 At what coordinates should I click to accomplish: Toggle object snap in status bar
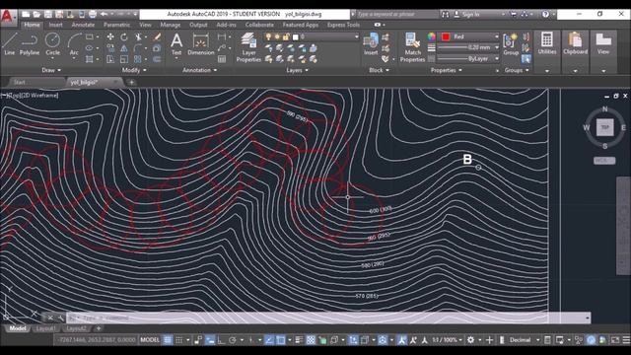280,340
